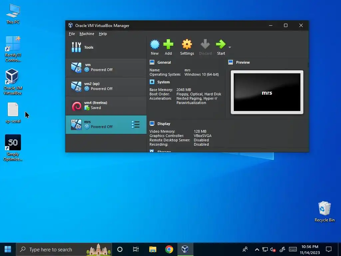Click the "VBoxSVGA" graphics controller value

[x=203, y=136]
